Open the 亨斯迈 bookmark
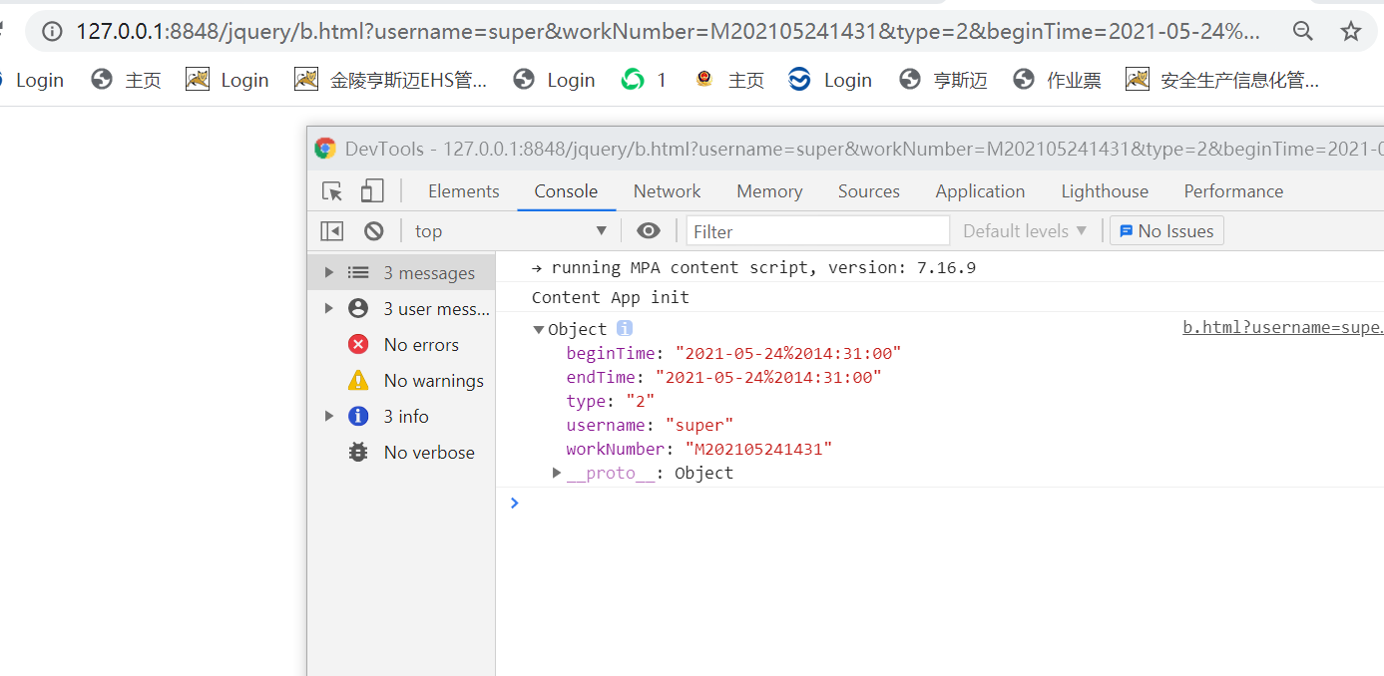1384x676 pixels. pyautogui.click(x=943, y=80)
